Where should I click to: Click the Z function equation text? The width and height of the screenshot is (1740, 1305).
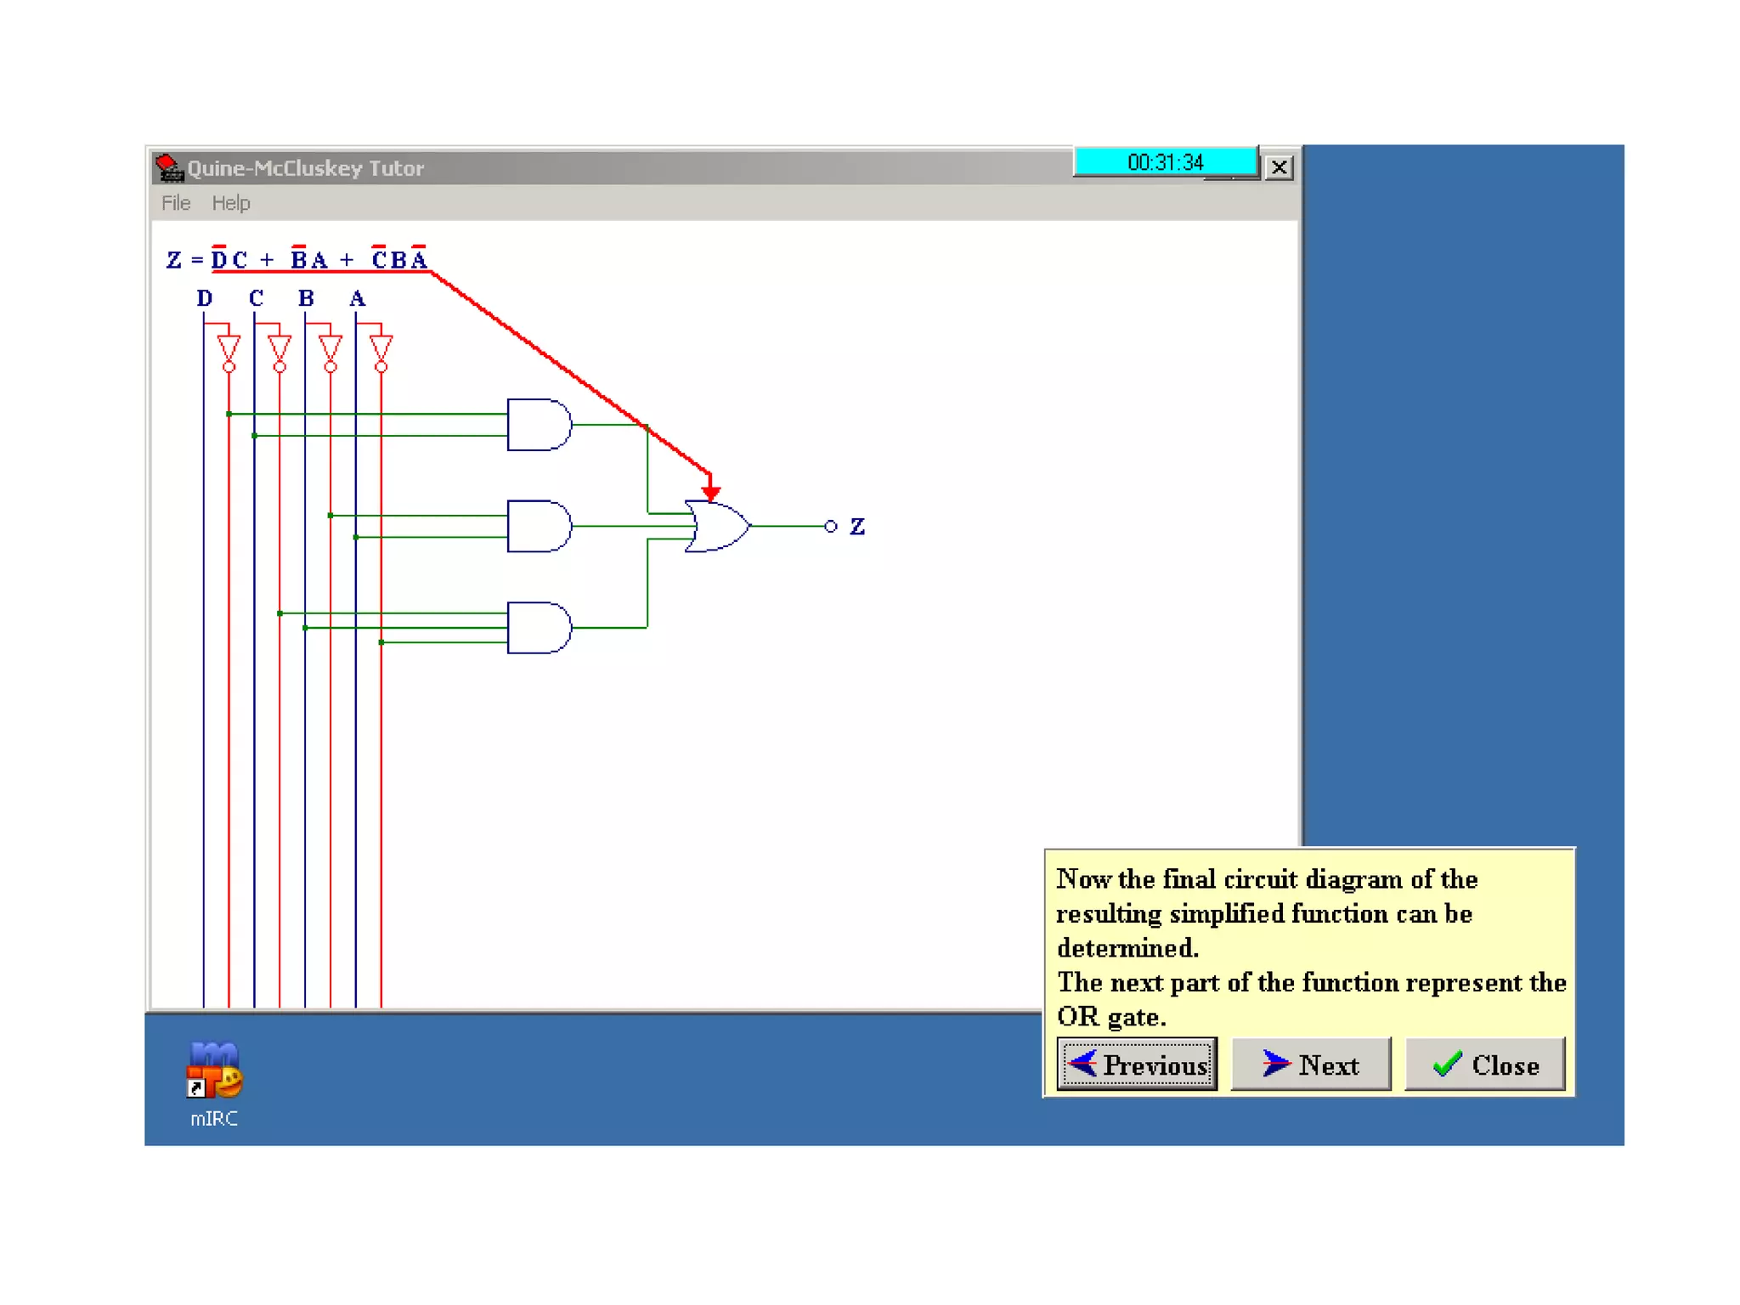(x=297, y=259)
